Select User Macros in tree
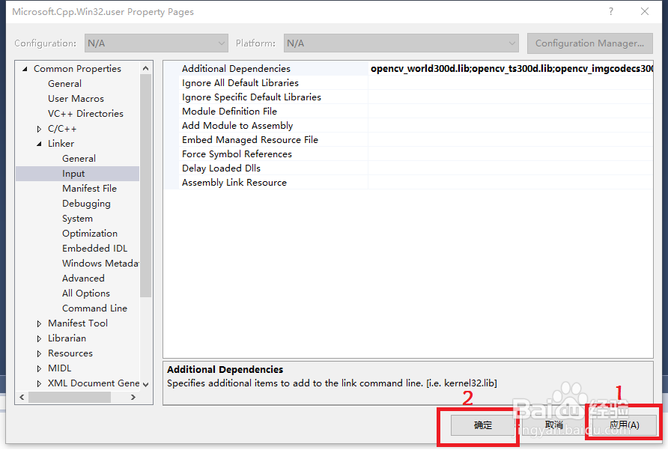Screen dimensions: 668x453 [76, 98]
